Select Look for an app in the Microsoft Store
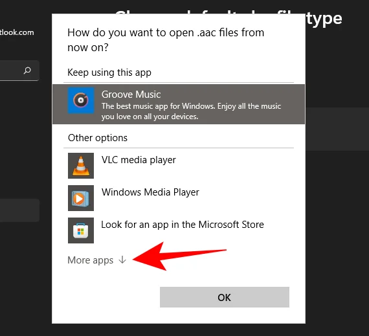This screenshot has height=336, width=369. click(x=179, y=230)
